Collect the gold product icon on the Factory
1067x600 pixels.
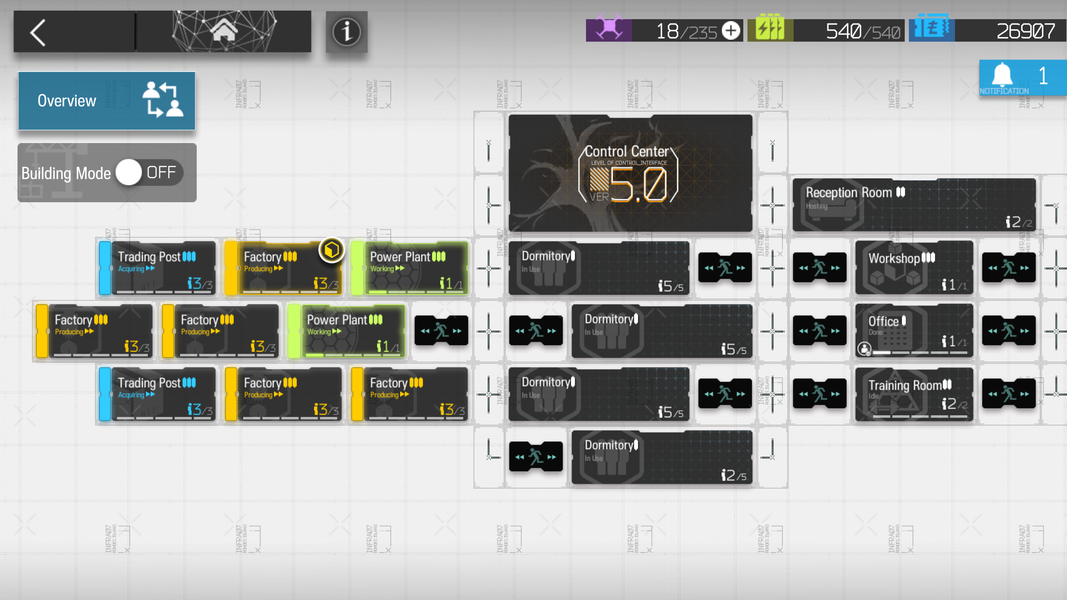tap(331, 250)
